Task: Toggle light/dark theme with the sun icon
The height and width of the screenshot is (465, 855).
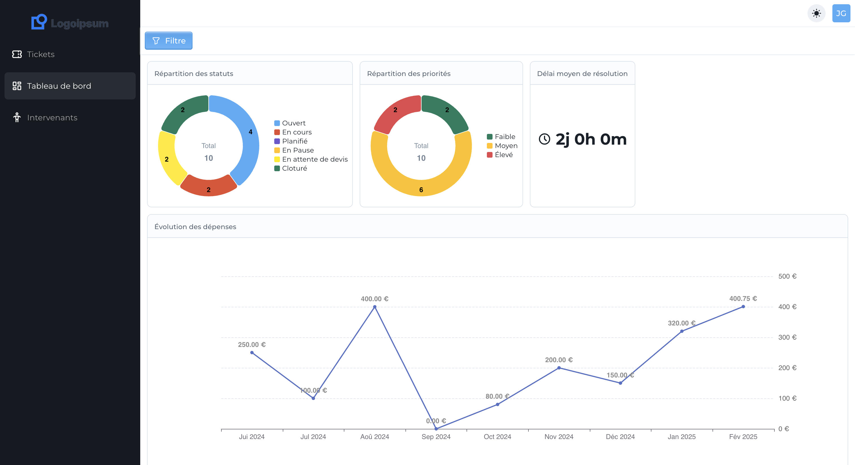Action: (816, 13)
